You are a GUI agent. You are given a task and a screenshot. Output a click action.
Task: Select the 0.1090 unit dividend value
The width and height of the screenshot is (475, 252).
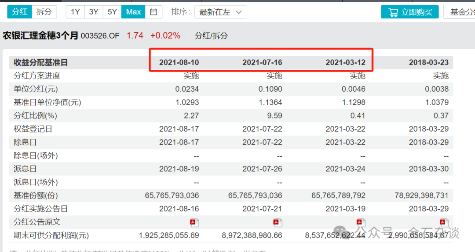270,89
